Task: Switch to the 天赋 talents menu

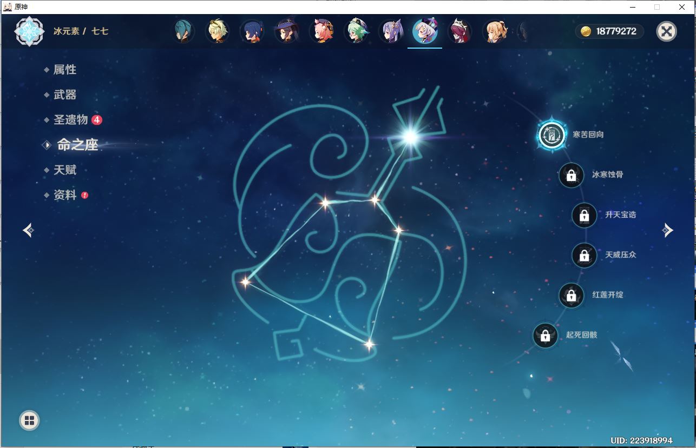Action: tap(65, 170)
